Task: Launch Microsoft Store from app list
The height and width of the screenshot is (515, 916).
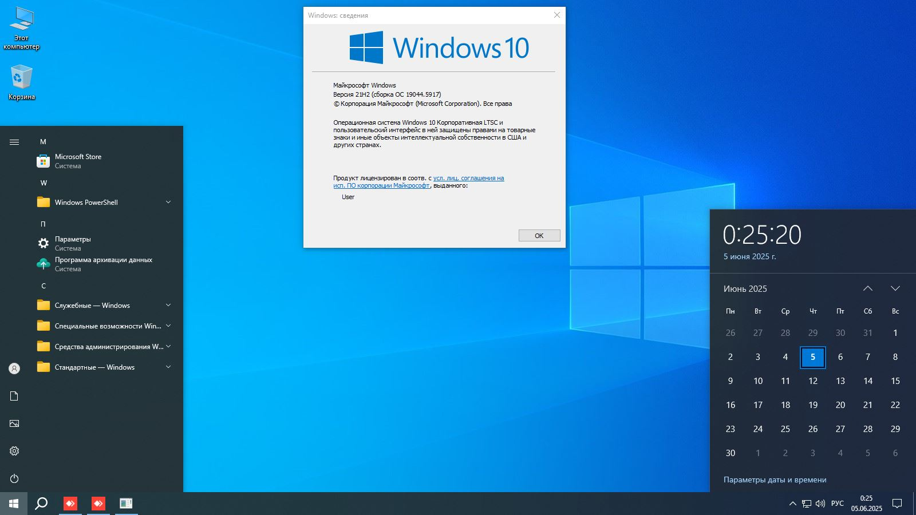Action: click(x=78, y=161)
